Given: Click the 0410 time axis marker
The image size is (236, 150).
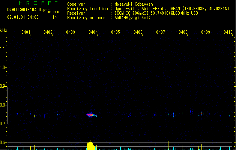Looking at the screenshot, I should point(228,32).
